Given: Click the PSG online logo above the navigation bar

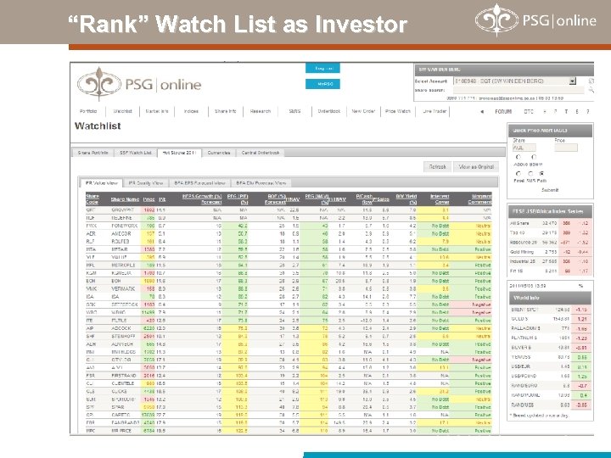Looking at the screenshot, I should 139,84.
